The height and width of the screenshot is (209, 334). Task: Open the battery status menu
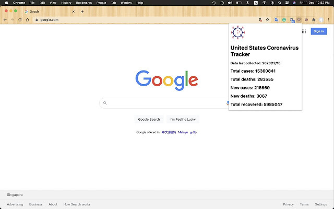[239, 3]
